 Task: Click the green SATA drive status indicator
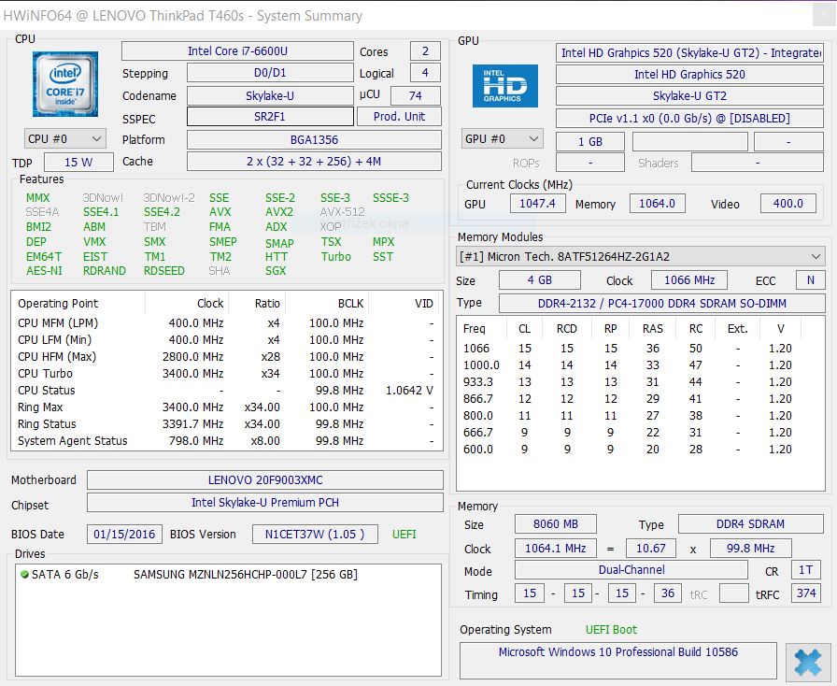[x=24, y=575]
